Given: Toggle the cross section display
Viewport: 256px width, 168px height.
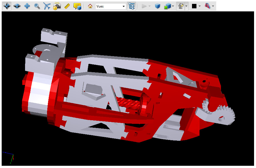Looking at the screenshot, I should click(x=207, y=6).
